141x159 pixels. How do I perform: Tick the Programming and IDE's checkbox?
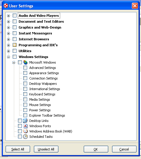click(x=15, y=45)
